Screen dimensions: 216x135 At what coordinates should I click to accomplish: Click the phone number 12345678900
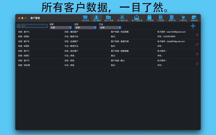(x=169, y=36)
